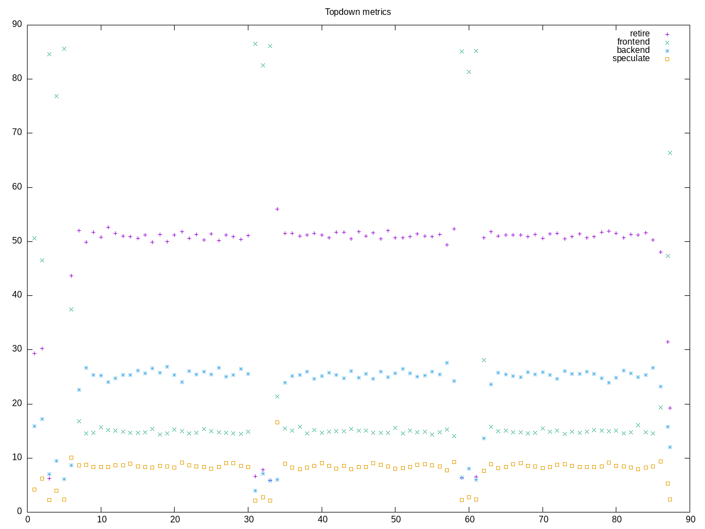The image size is (705, 529).
Task: Click the orange square marker beside speculate legend
Action: pos(667,59)
